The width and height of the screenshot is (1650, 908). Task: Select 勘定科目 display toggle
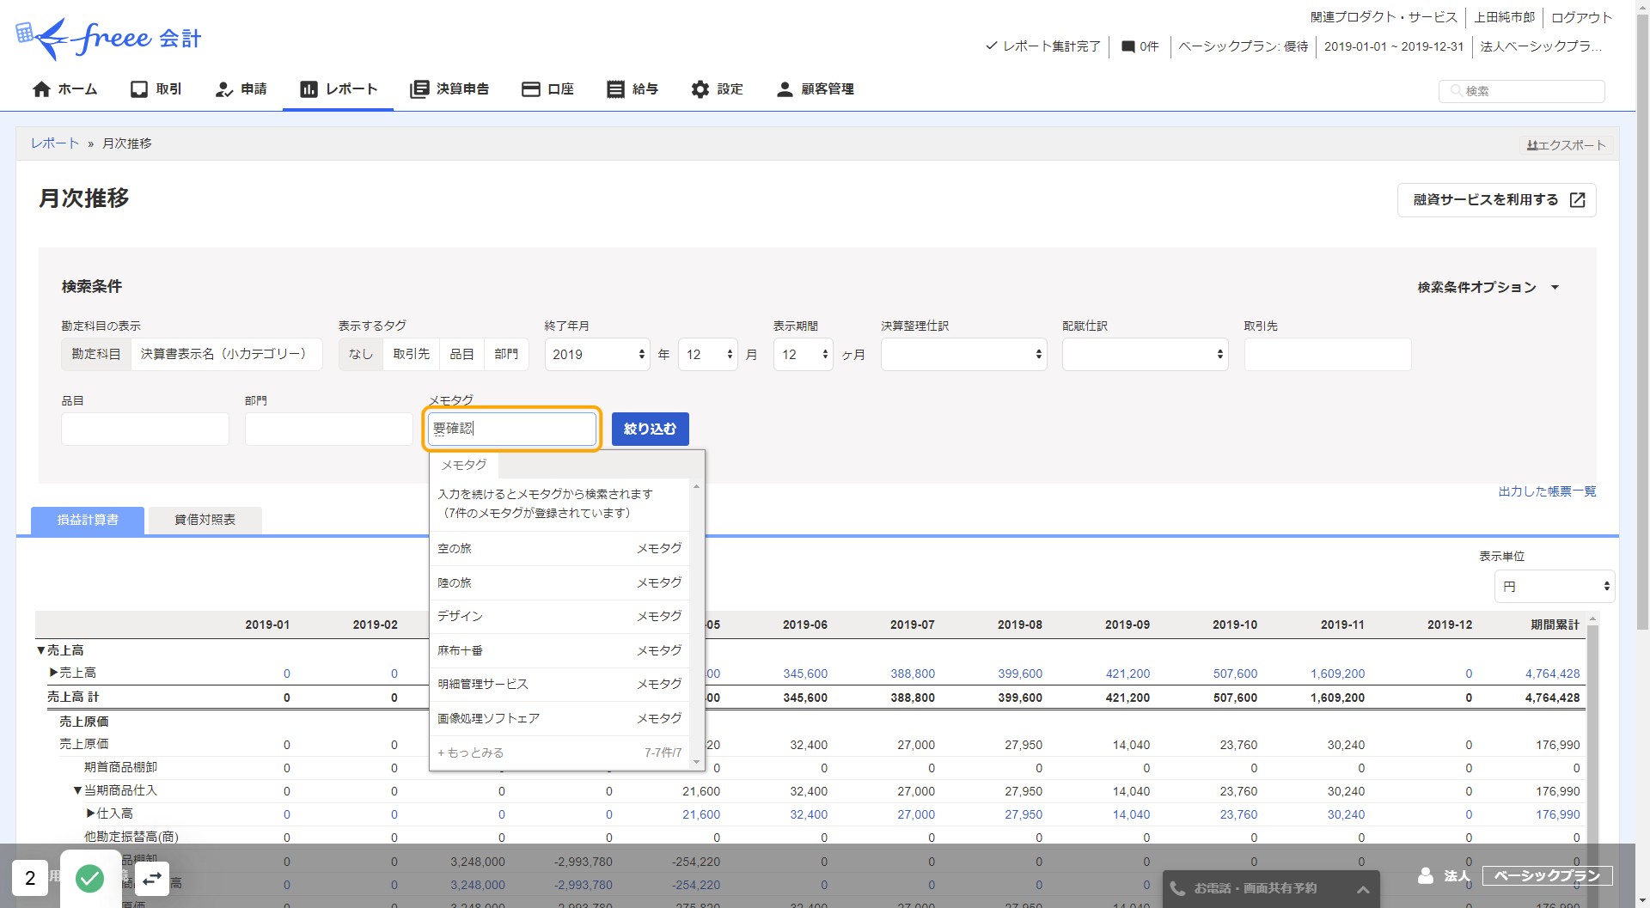tap(96, 354)
